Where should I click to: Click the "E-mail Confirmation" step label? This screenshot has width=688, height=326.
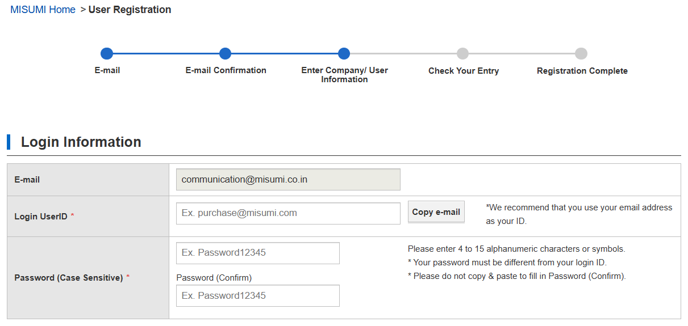coord(226,70)
